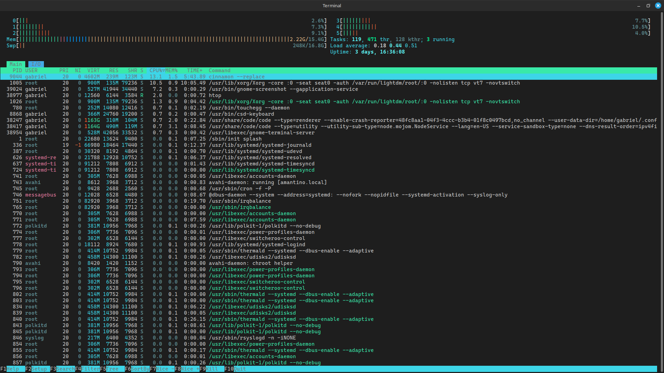Switch to the I/O tab
Image resolution: width=664 pixels, height=373 pixels.
point(36,64)
